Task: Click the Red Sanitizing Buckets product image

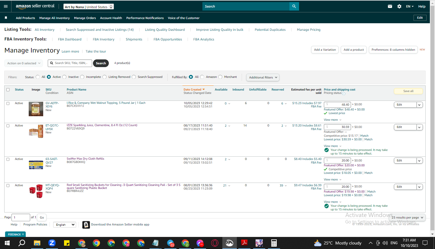Action: (36, 191)
